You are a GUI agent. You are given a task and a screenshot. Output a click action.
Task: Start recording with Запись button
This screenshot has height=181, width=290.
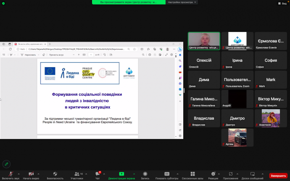pyautogui.click(x=145, y=174)
